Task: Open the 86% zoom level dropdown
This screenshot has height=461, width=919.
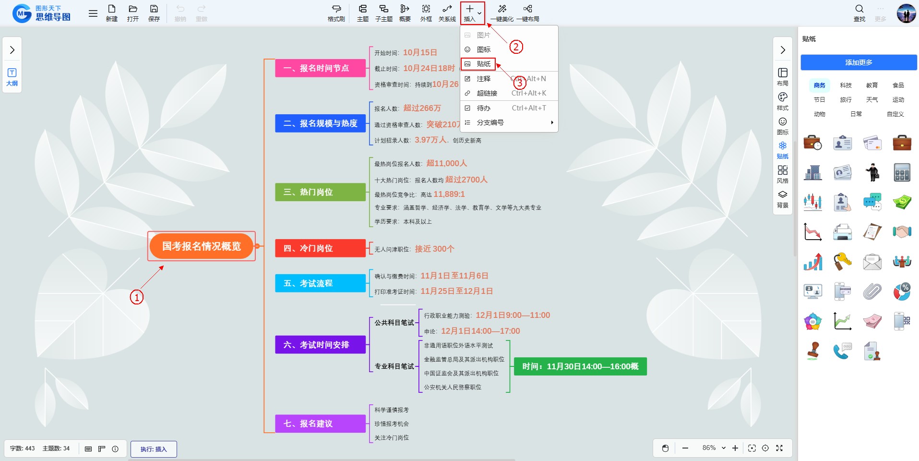Action: [x=714, y=448]
